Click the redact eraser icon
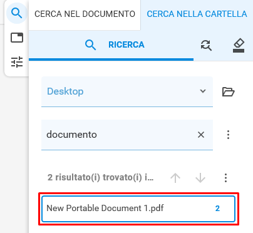253x233 pixels. coord(239,45)
